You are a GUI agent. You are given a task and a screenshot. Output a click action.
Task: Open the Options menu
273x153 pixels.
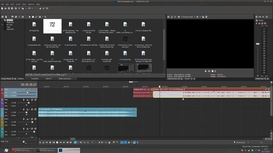[x=31, y=4]
